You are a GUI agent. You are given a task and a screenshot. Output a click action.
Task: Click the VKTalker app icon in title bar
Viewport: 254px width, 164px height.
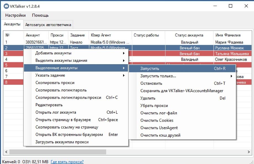coord(6,6)
